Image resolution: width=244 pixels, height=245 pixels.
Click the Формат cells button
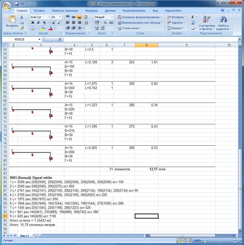pos(175,28)
